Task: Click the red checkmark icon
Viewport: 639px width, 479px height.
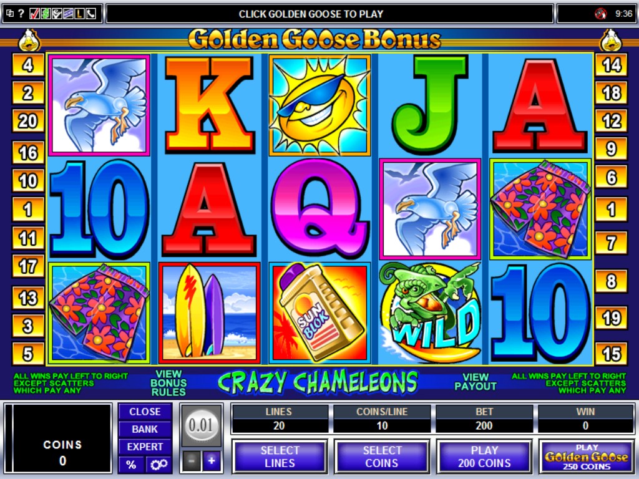Action: click(x=35, y=14)
